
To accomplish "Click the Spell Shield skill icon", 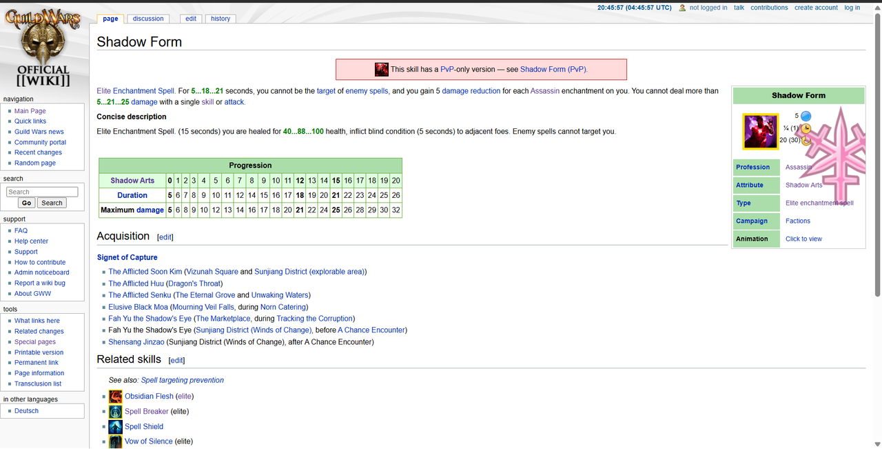I will tap(115, 426).
